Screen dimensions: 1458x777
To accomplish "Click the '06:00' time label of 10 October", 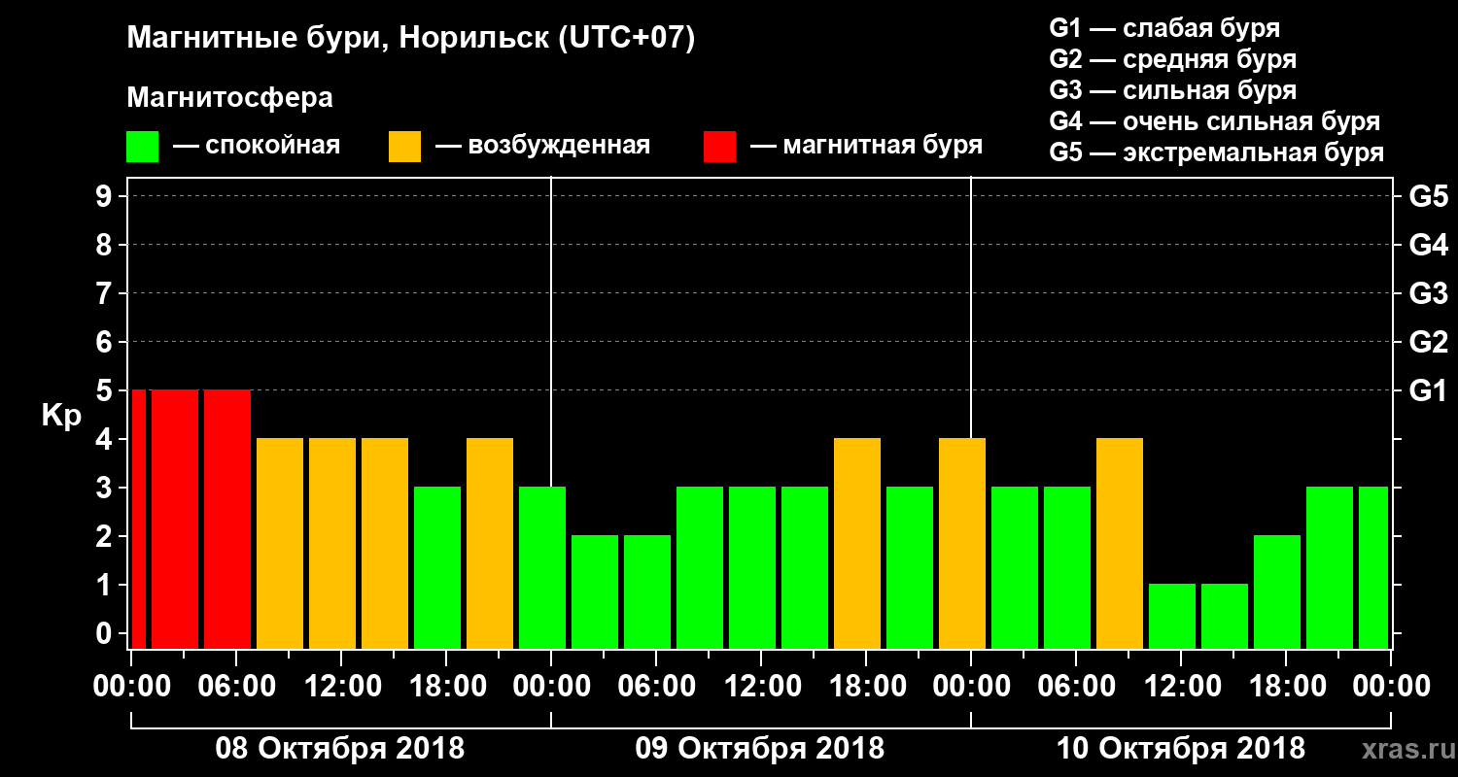I will click(x=1076, y=687).
